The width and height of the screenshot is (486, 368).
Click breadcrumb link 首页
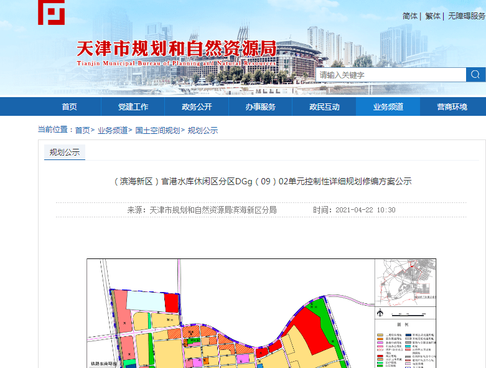point(82,130)
